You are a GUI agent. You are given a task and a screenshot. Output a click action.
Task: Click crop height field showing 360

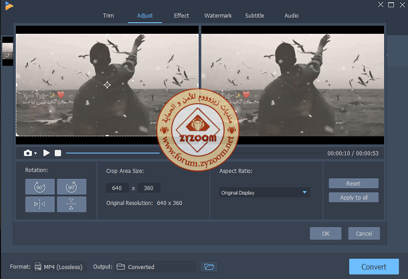(x=149, y=188)
